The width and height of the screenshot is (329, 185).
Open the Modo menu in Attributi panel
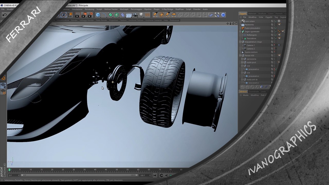246,95
